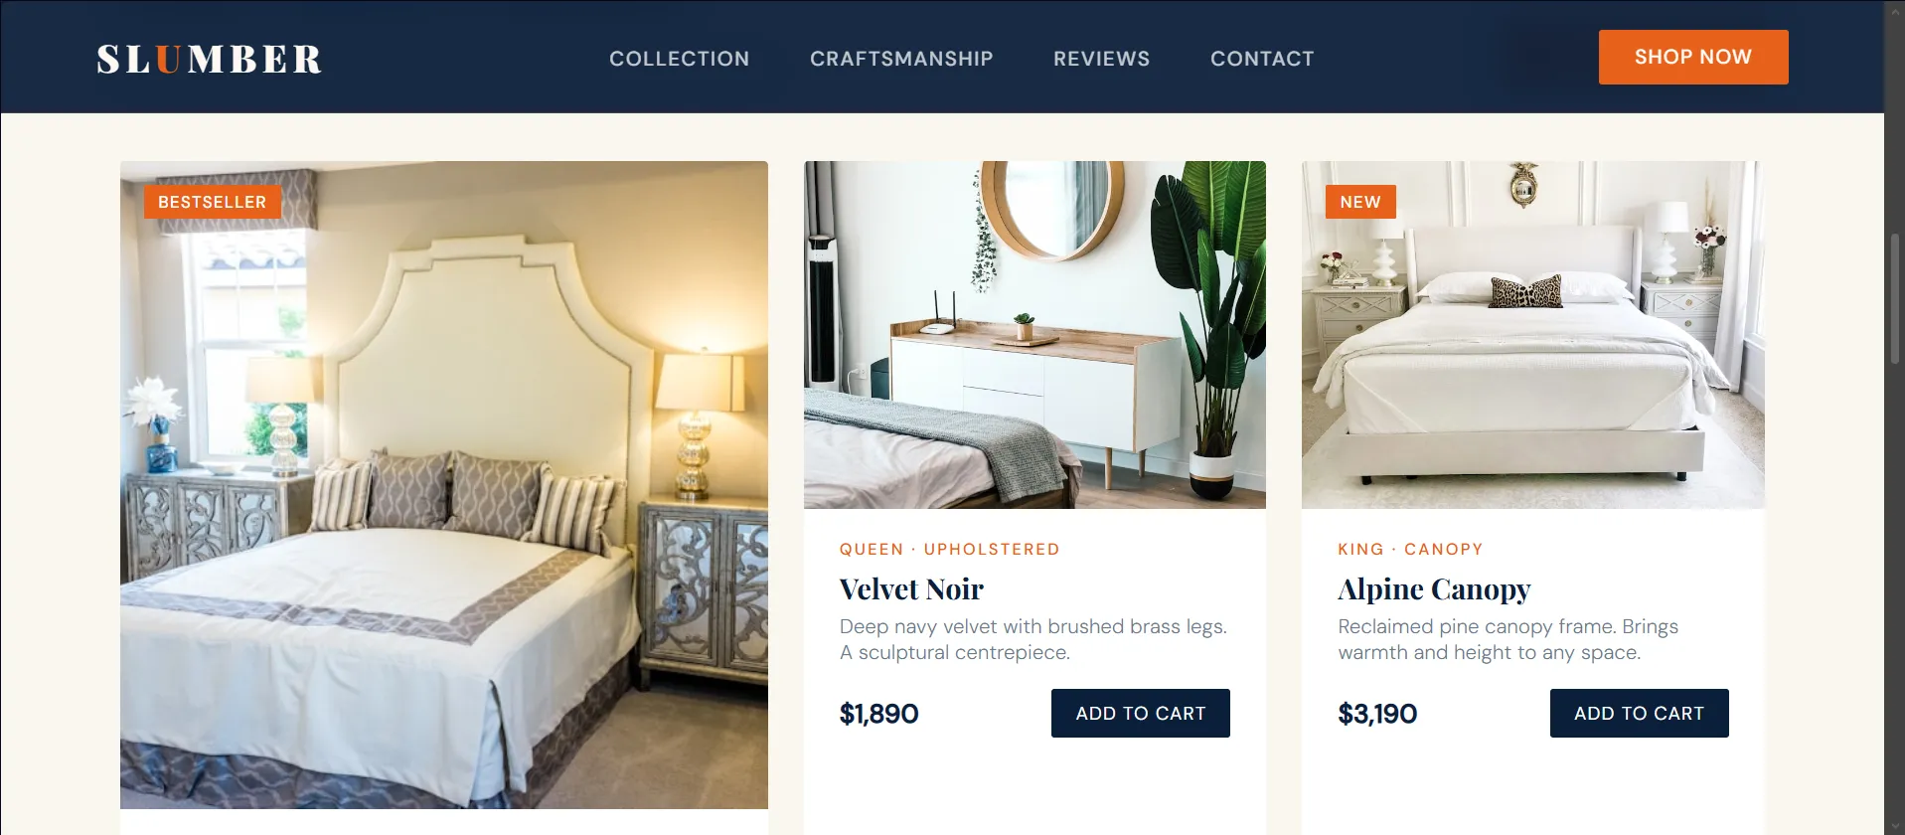Image resolution: width=1905 pixels, height=835 pixels.
Task: Click the Velvet Noir product title
Action: [911, 589]
